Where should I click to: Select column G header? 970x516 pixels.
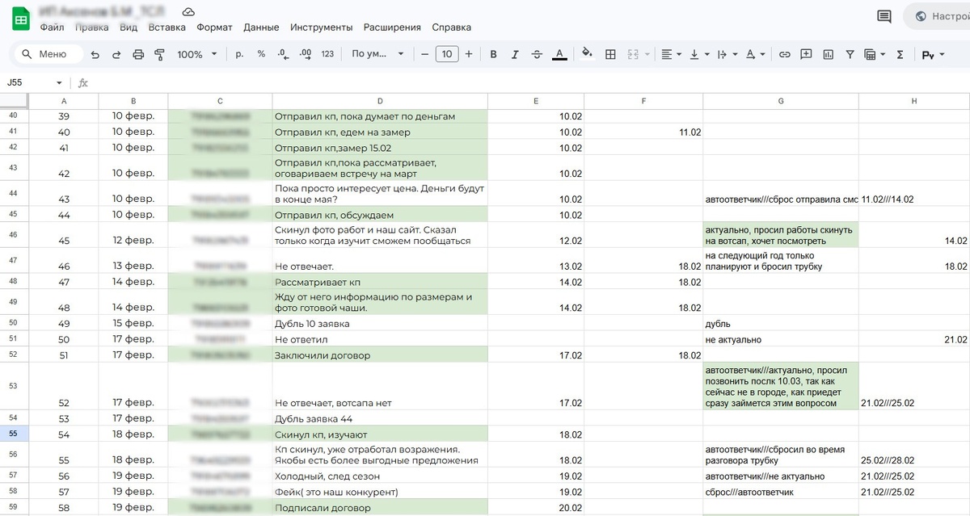tap(781, 101)
